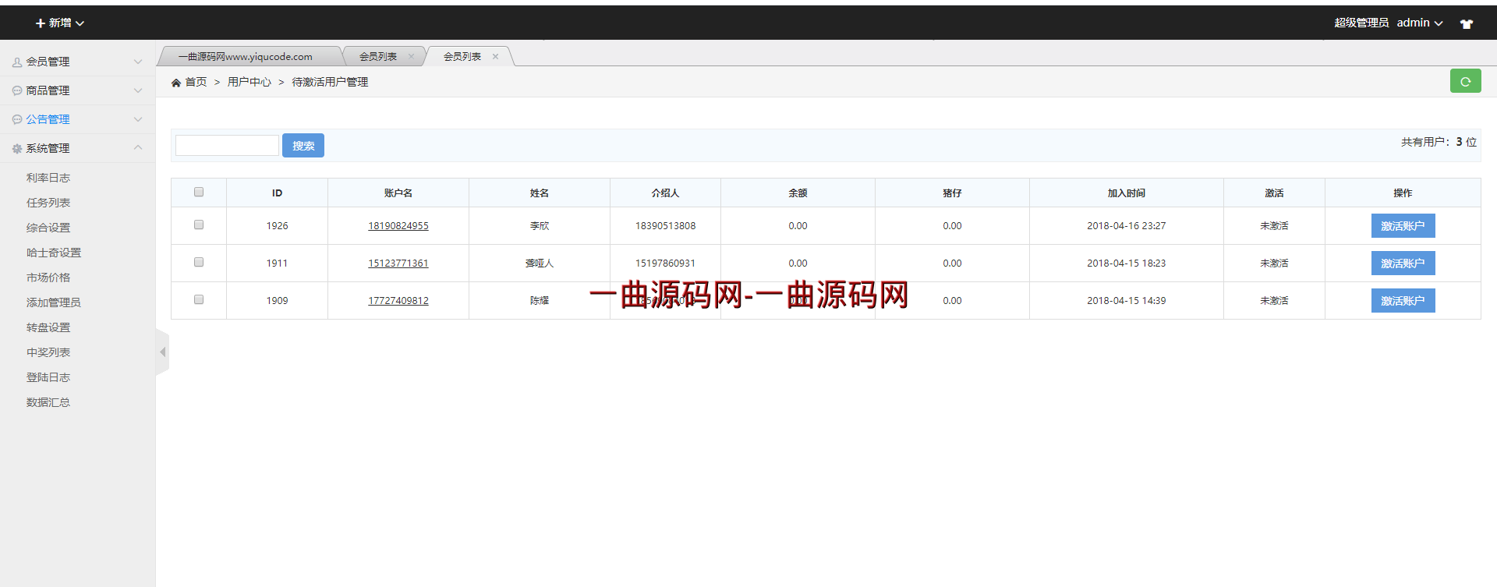Select the active 会员列表 tab

tap(462, 57)
